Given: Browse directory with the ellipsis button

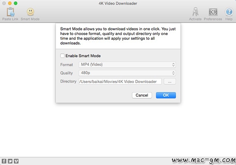Looking at the screenshot, I should [170, 81].
